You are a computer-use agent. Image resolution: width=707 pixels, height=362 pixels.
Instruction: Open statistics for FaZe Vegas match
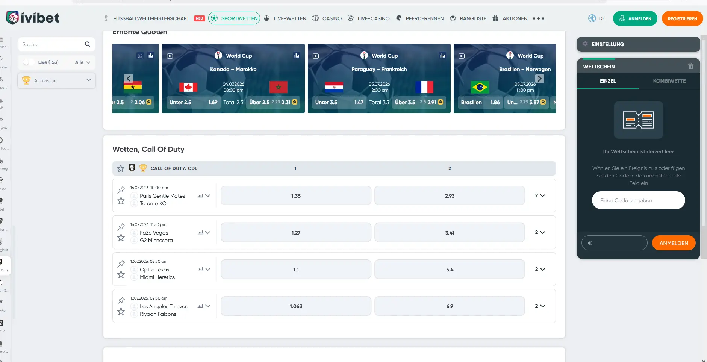[x=200, y=233]
